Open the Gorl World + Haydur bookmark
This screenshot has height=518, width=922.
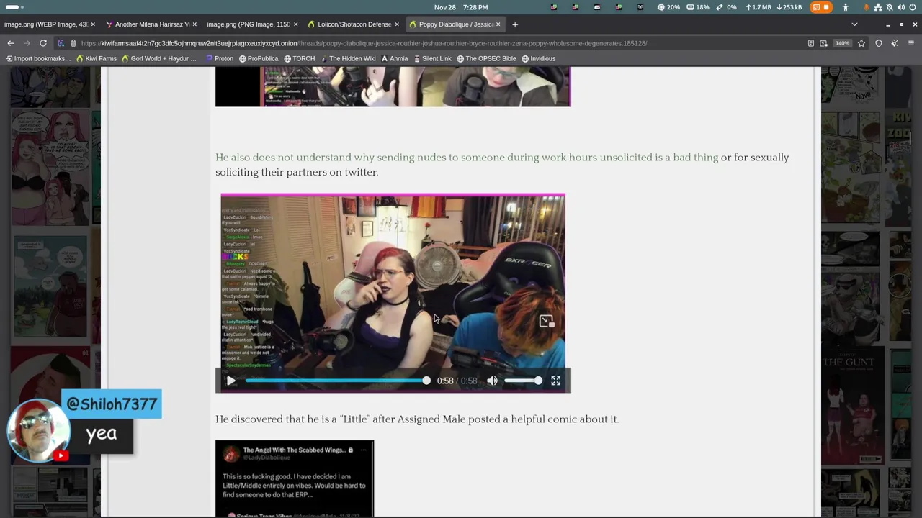coord(158,59)
